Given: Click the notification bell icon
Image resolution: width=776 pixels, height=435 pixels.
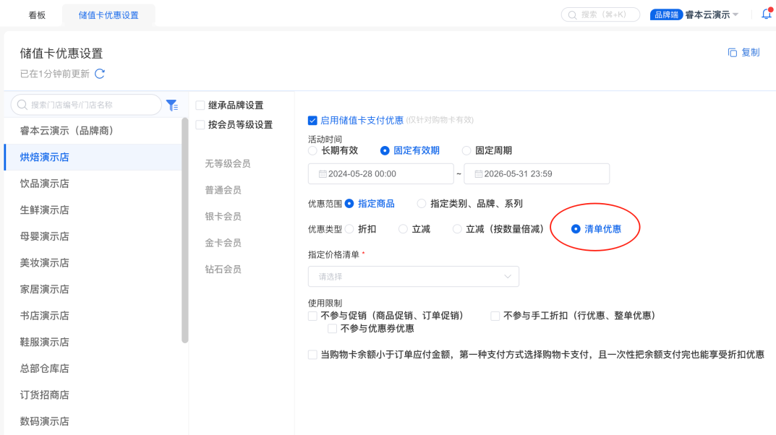Looking at the screenshot, I should [766, 14].
